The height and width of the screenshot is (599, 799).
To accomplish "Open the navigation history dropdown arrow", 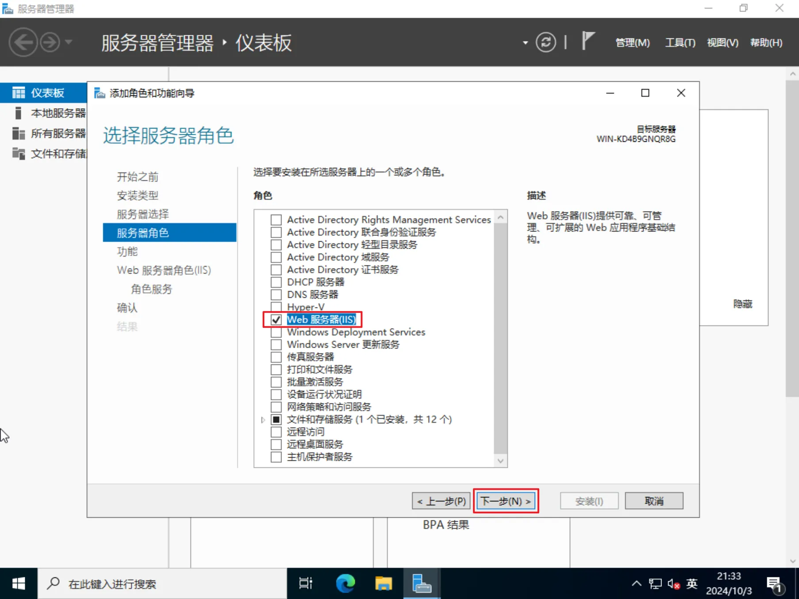I will coord(68,42).
